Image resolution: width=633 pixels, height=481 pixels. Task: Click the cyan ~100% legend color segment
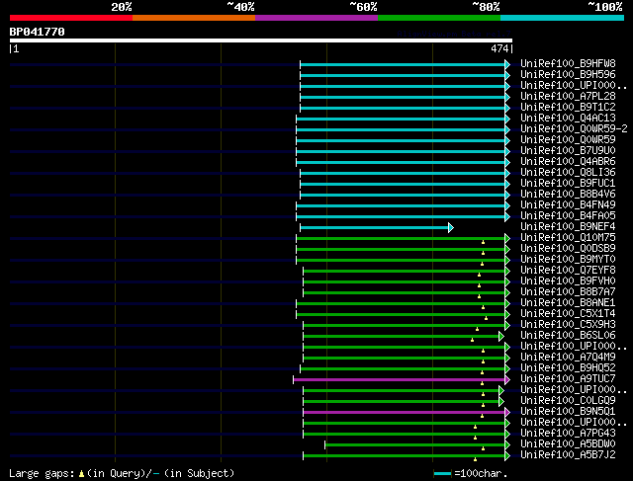pos(561,17)
